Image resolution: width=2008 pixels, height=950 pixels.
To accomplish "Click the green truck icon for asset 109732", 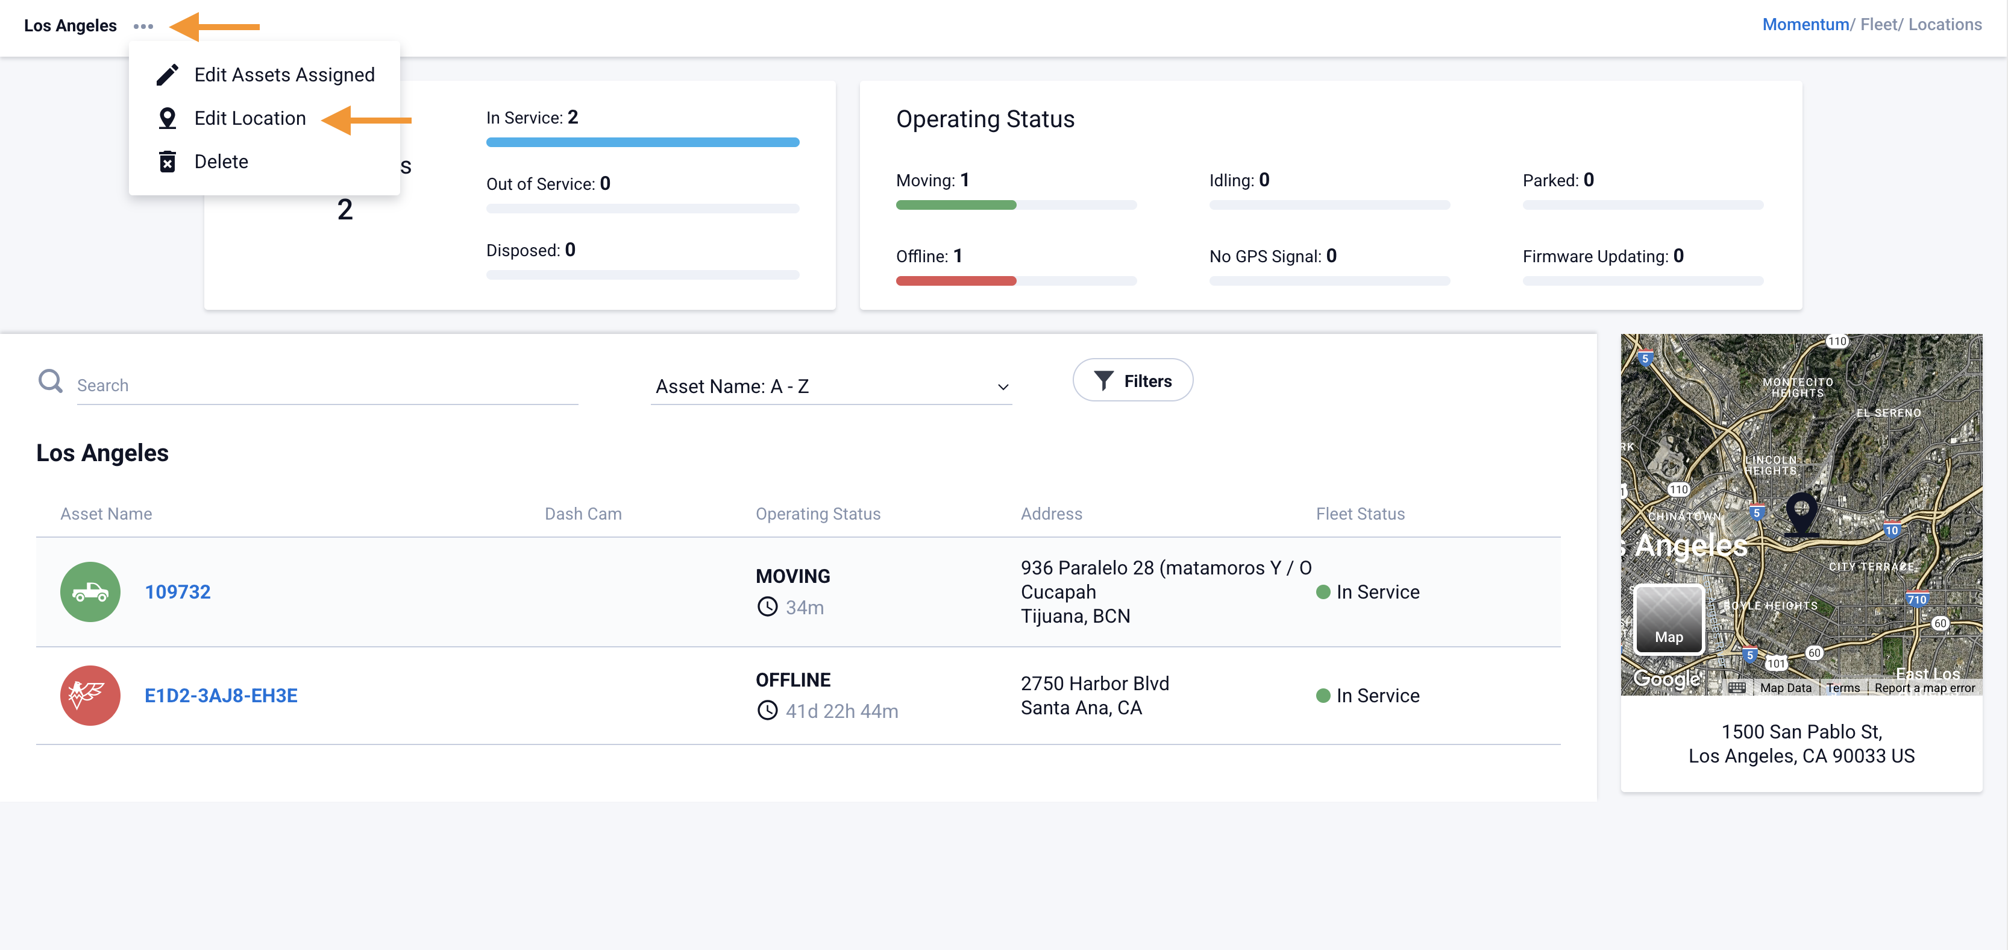I will pos(90,592).
